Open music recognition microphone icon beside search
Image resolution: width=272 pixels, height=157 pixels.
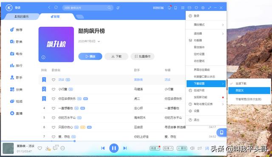coord(118,8)
